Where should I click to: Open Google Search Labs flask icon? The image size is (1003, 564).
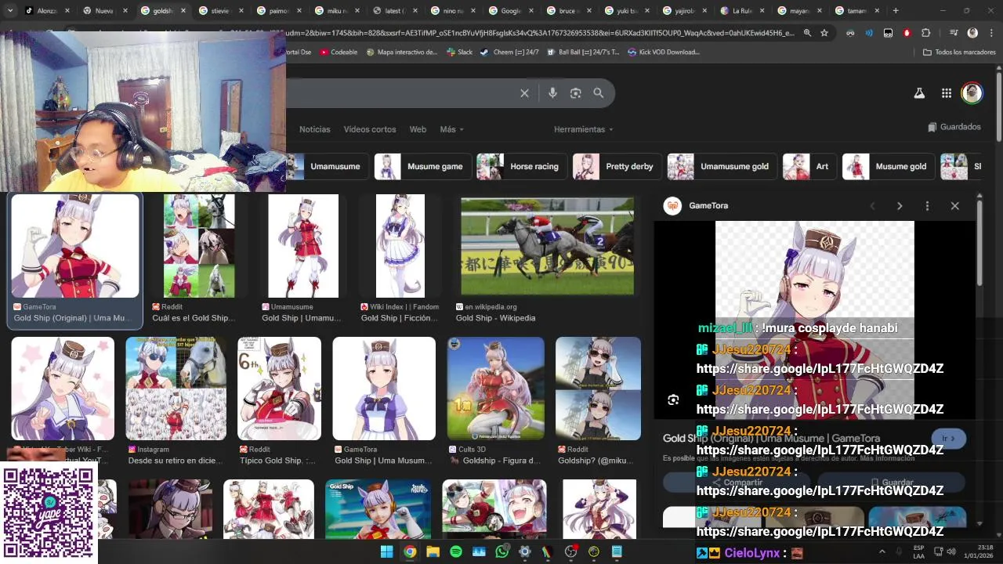(x=919, y=93)
